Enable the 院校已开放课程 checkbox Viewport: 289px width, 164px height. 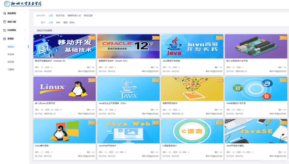click(x=35, y=30)
